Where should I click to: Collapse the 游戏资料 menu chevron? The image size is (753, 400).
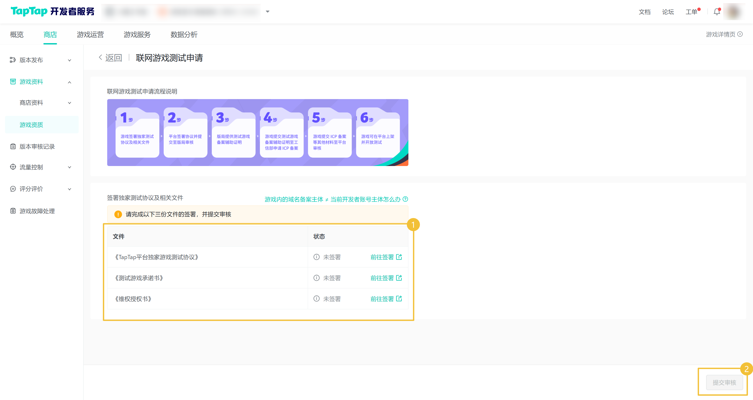pyautogui.click(x=70, y=82)
